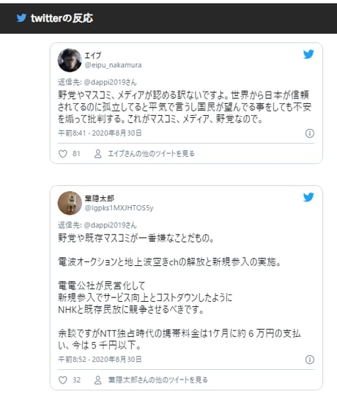
Task: Open the info icon on 葉隠太郎's tweet
Action: (310, 360)
